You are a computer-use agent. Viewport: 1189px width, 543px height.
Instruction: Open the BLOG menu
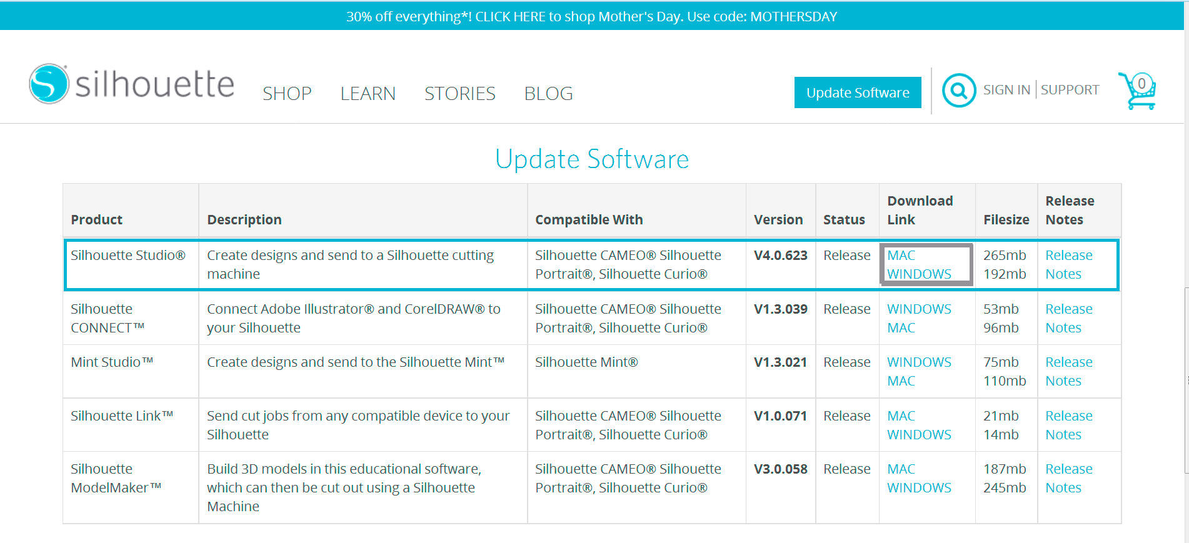[548, 94]
